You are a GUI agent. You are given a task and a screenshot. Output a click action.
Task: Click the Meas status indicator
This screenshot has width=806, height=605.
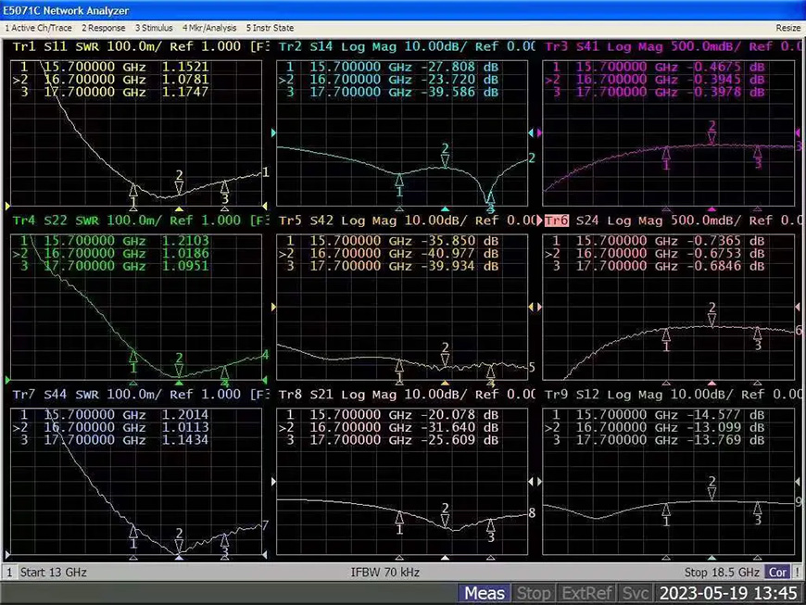tap(485, 593)
